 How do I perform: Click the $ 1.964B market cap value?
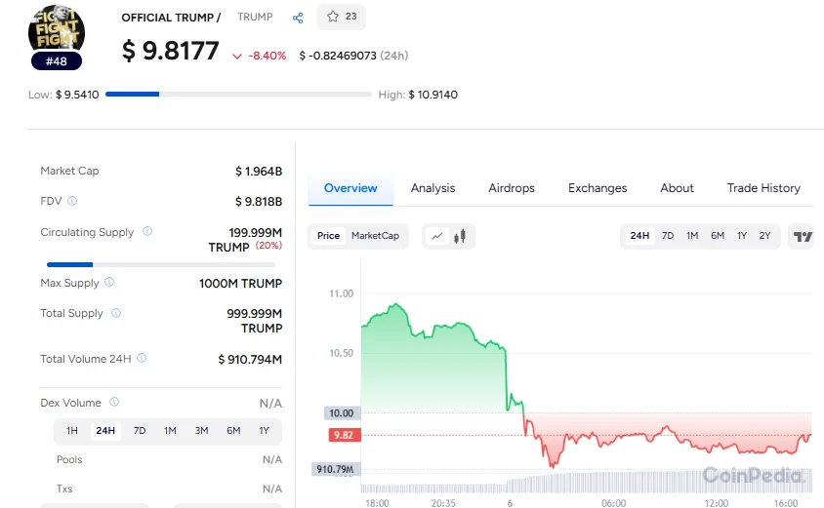point(259,171)
